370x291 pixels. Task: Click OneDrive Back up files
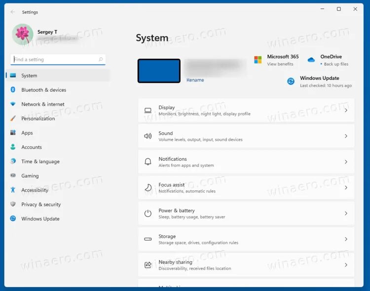point(336,64)
